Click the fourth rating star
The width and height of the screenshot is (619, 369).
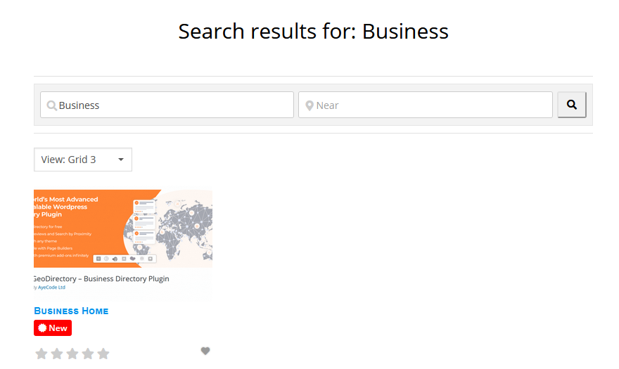[88, 354]
